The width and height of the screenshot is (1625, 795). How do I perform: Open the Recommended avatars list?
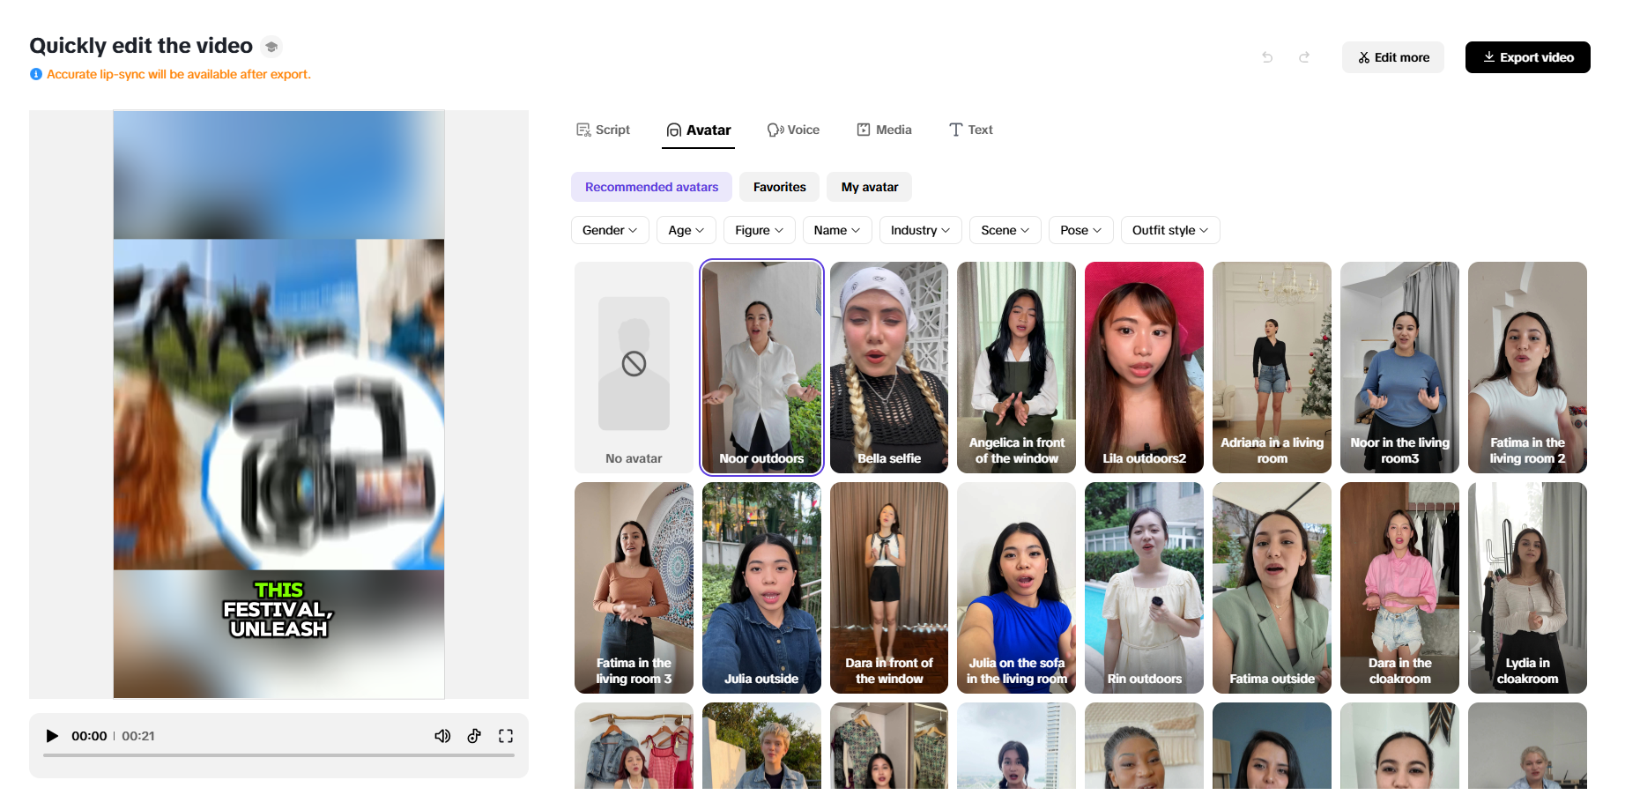coord(651,186)
